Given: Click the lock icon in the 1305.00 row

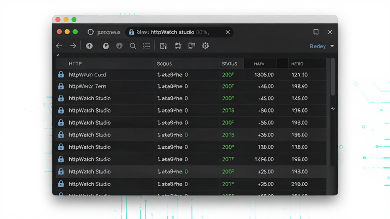Looking at the screenshot, I should tap(61, 75).
